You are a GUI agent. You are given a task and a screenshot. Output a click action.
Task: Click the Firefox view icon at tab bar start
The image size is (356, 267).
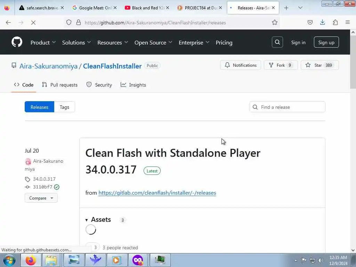[7, 8]
